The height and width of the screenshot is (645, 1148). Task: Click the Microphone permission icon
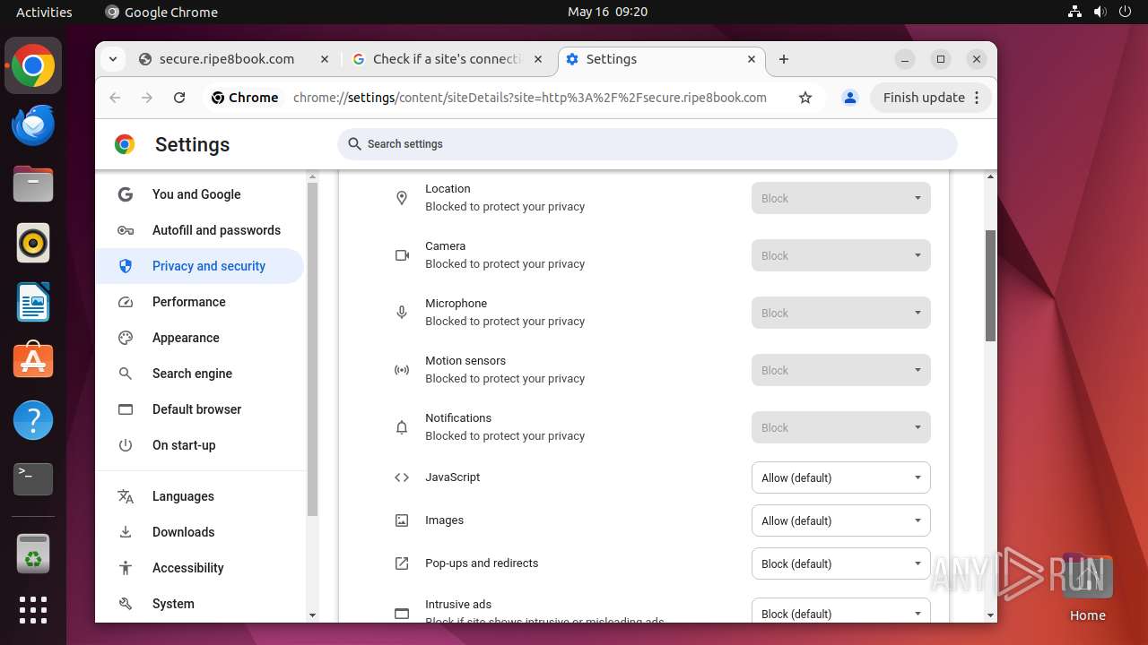pos(402,313)
